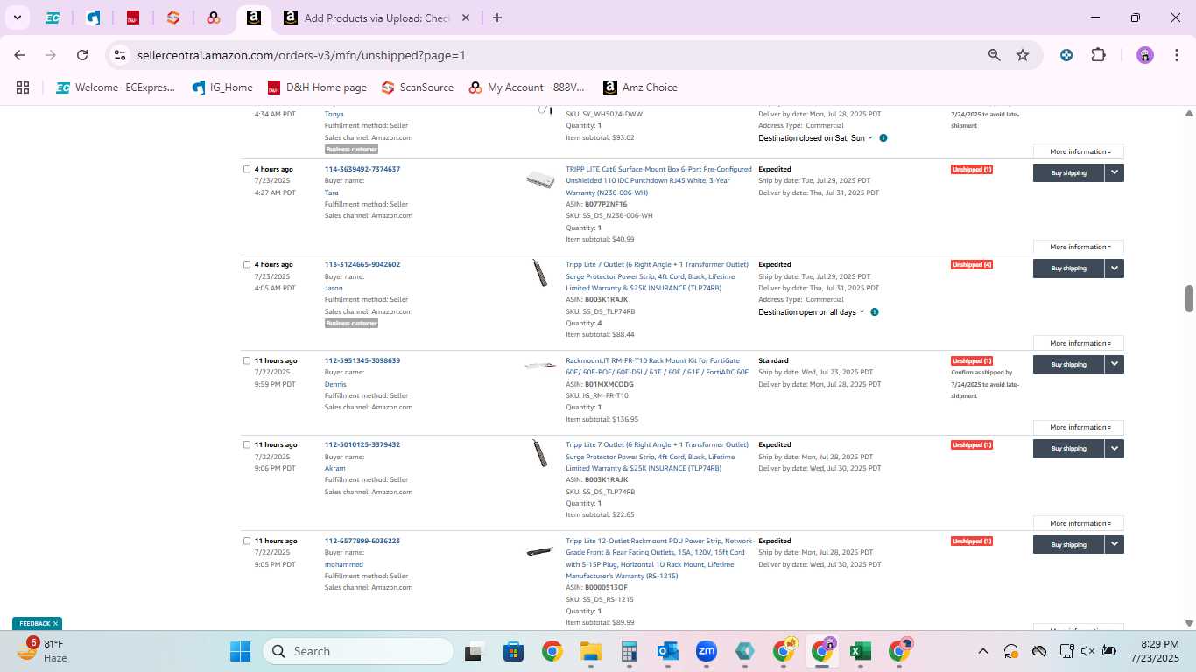Go back to the previous page
This screenshot has width=1196, height=672.
click(x=19, y=55)
